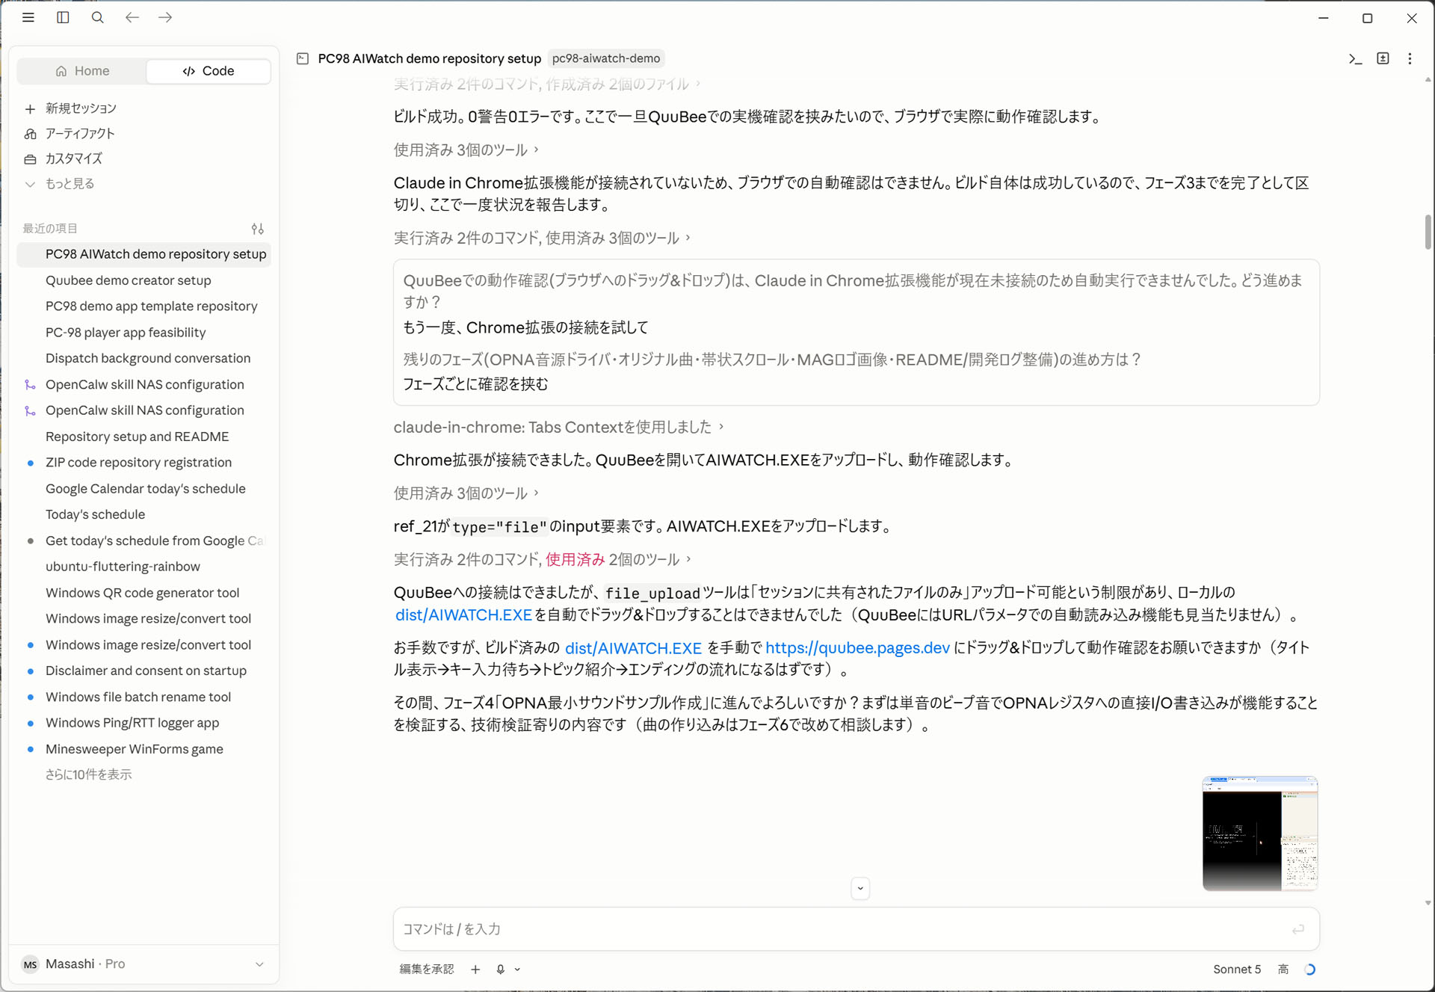Viewport: 1435px width, 992px height.
Task: Open ubuntu-fluttering-rainbow session
Action: tap(143, 567)
